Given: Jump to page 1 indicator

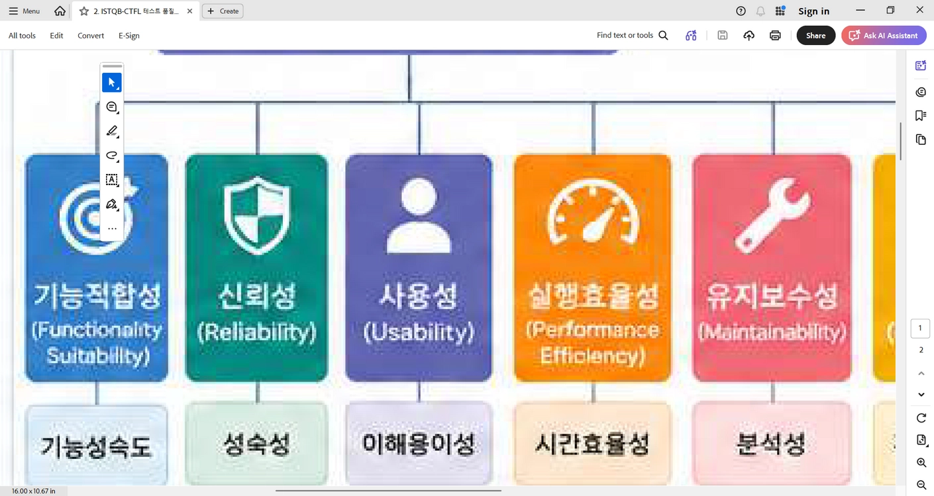Looking at the screenshot, I should tap(921, 329).
